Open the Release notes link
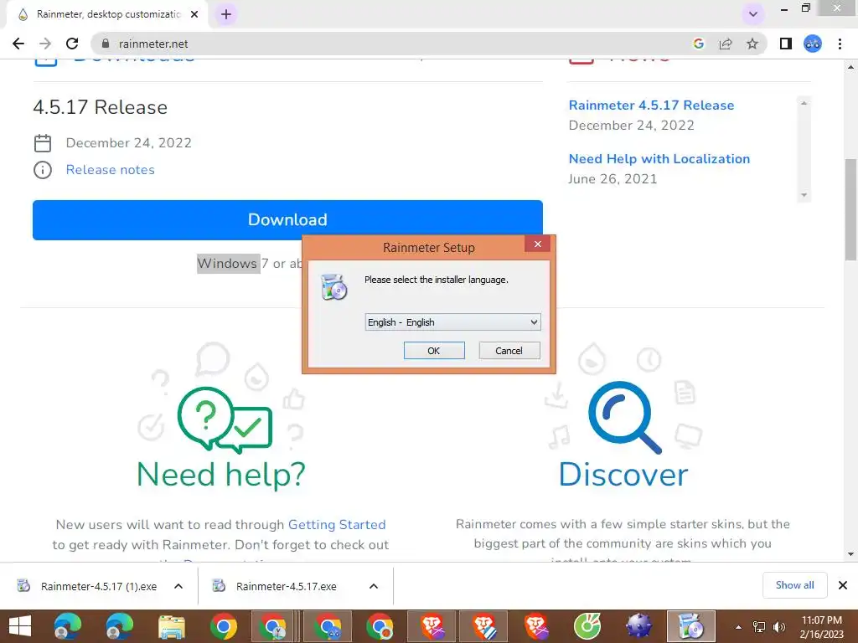The width and height of the screenshot is (858, 643). click(x=110, y=170)
